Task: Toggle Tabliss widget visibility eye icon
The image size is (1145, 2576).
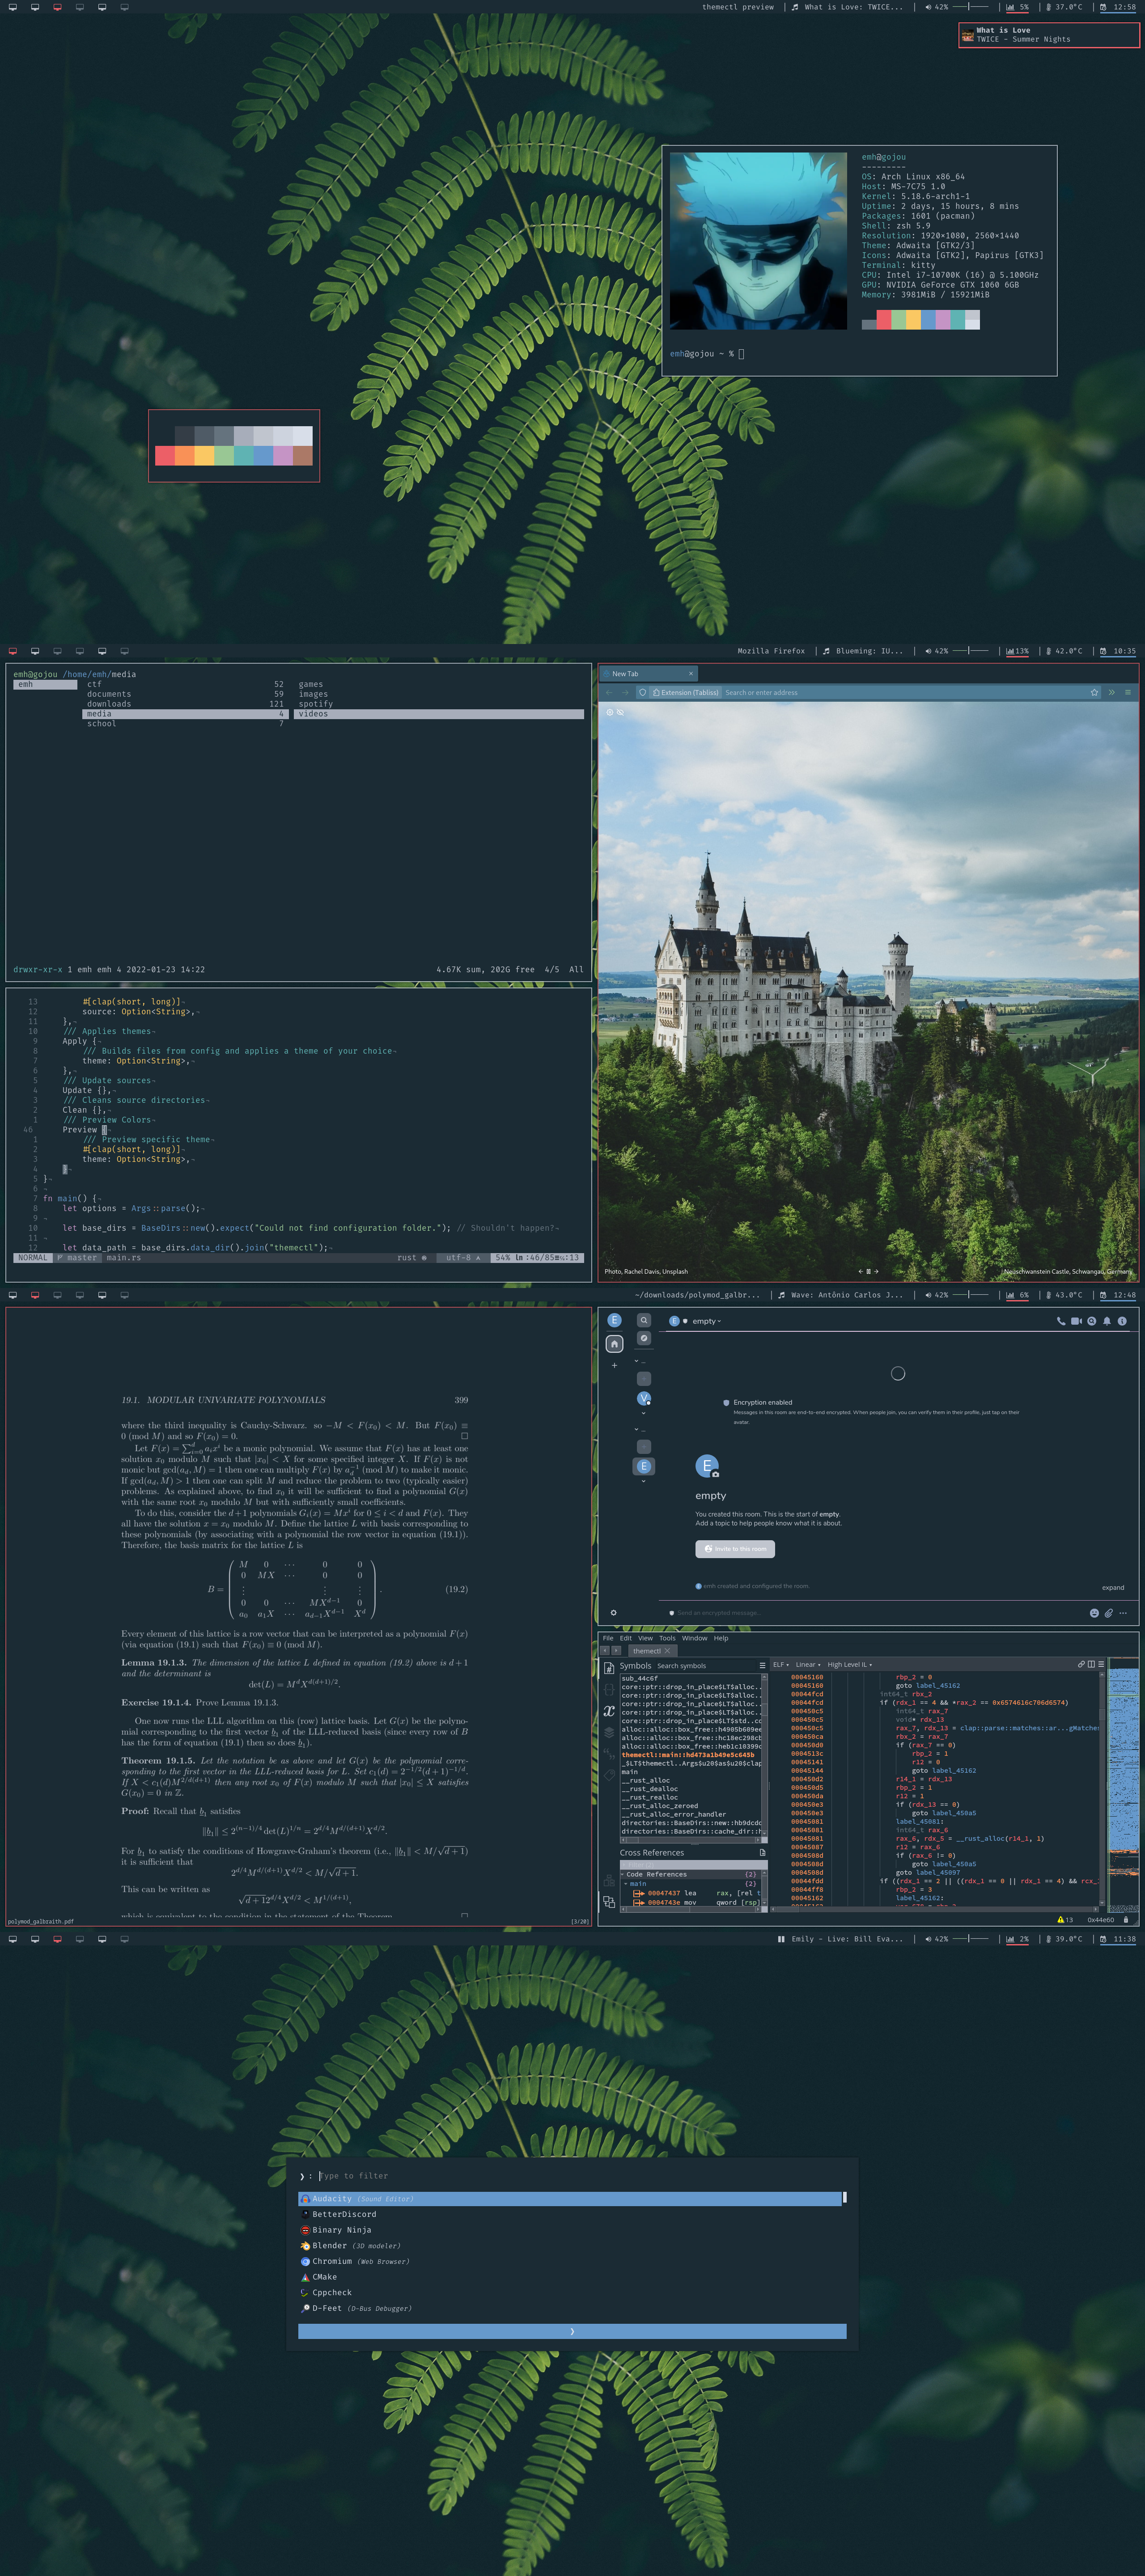Action: tap(620, 712)
